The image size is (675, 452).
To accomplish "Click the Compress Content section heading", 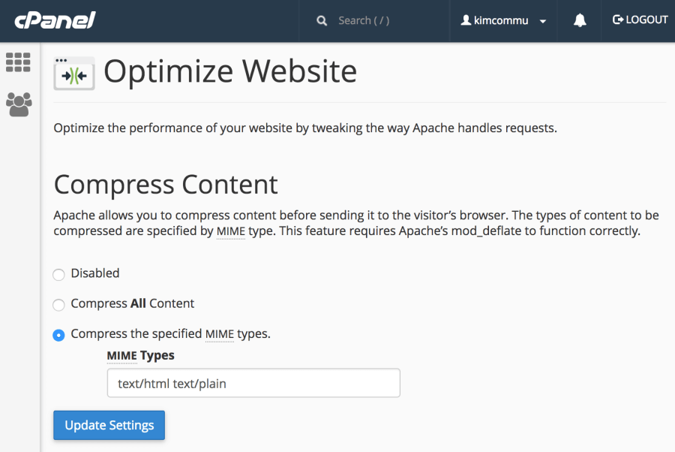I will point(166,184).
